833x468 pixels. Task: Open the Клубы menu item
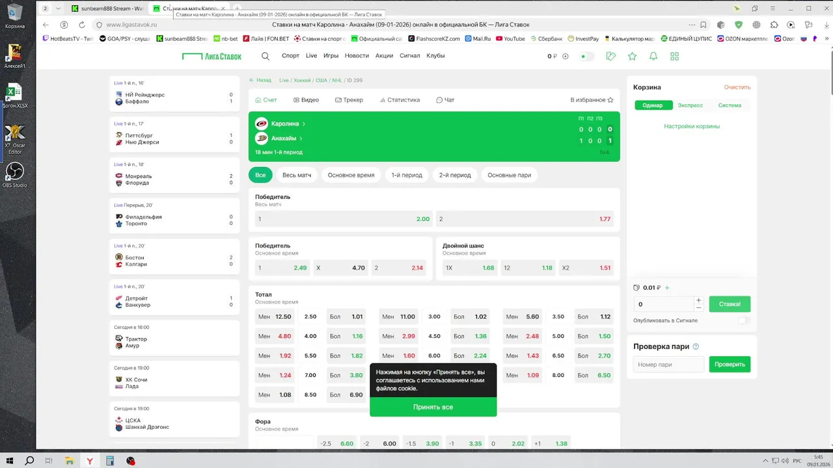(x=435, y=56)
